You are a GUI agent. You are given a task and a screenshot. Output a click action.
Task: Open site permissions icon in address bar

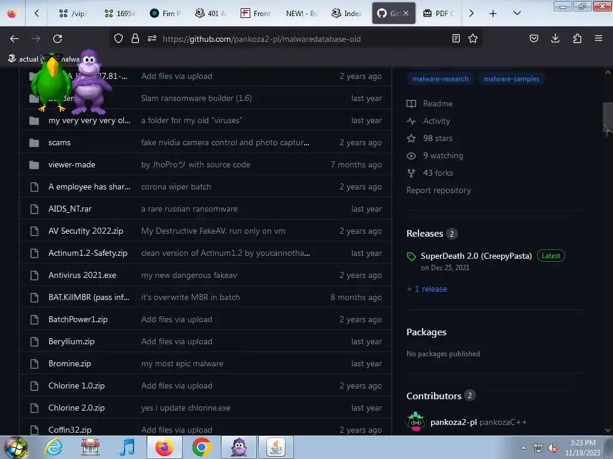pyautogui.click(x=152, y=38)
